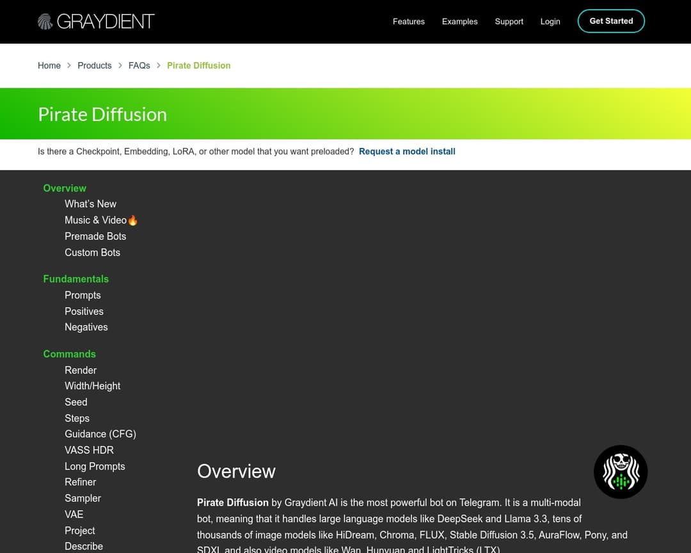Open the Prompts fundamentals page
The width and height of the screenshot is (691, 553).
coord(83,295)
